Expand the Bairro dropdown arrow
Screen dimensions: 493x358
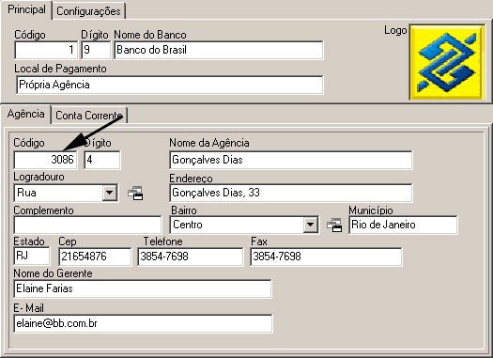(x=310, y=225)
